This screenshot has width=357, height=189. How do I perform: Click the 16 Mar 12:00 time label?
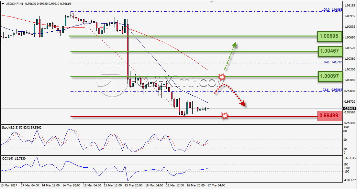[x=175, y=185]
